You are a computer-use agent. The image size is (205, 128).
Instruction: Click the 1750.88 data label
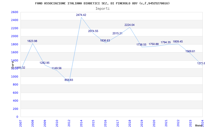click(x=153, y=44)
